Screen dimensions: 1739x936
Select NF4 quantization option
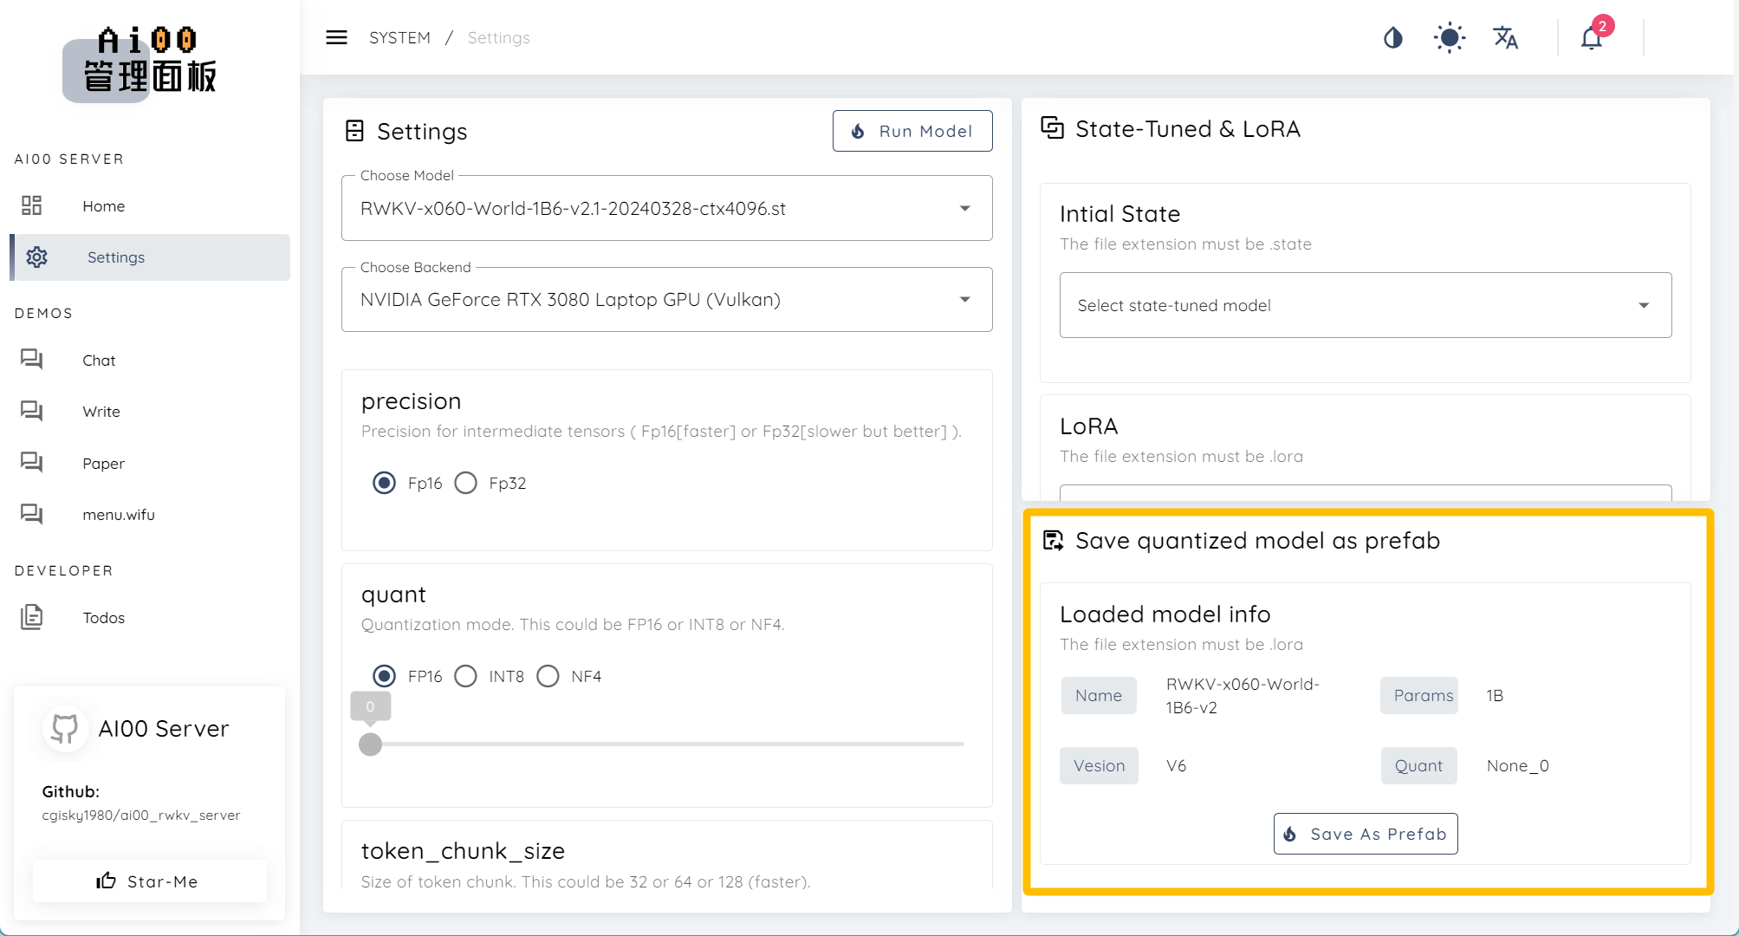pos(548,677)
